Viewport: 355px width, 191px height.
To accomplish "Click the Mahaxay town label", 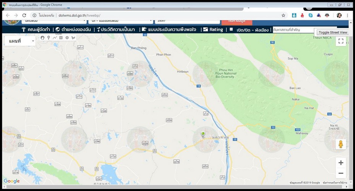I will 302,133.
